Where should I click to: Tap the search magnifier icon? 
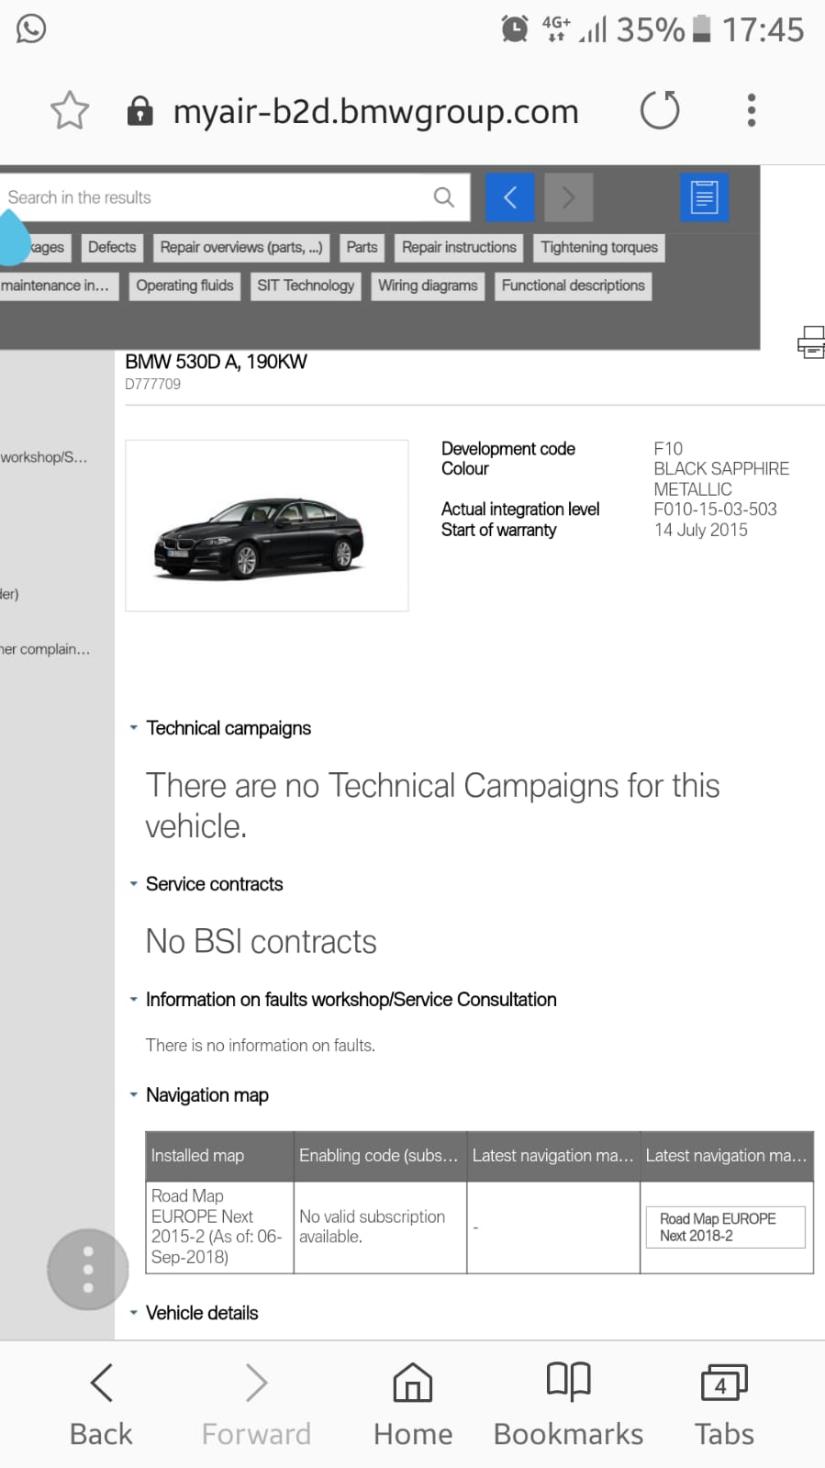(444, 197)
